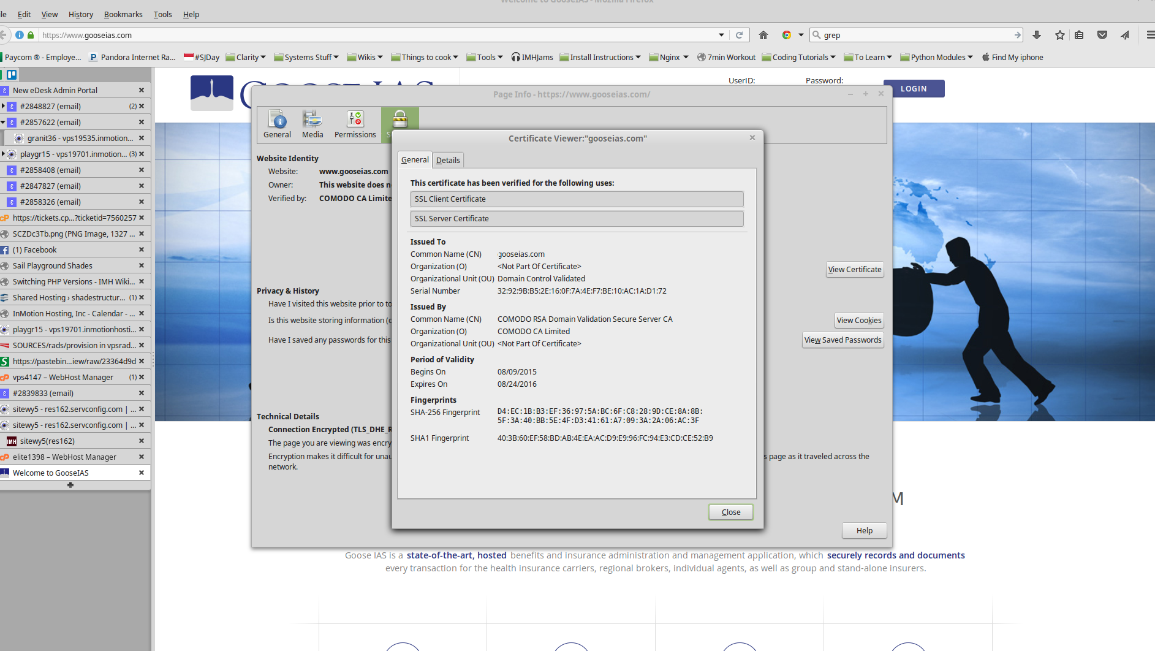
Task: Expand the URL history dropdown arrow
Action: pos(721,35)
